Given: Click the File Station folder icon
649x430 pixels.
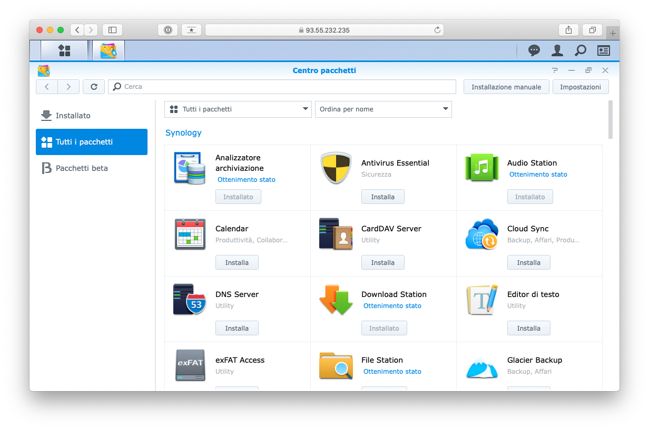Looking at the screenshot, I should [x=336, y=365].
